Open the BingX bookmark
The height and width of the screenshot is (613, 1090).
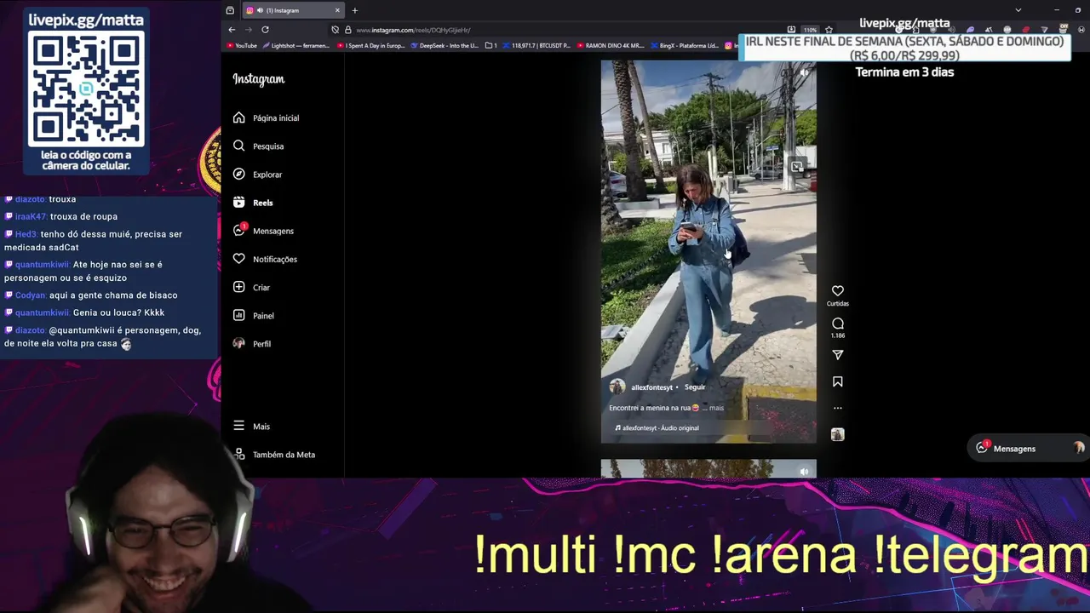point(685,46)
